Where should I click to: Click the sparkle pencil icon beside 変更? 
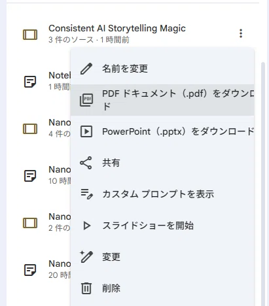click(86, 257)
